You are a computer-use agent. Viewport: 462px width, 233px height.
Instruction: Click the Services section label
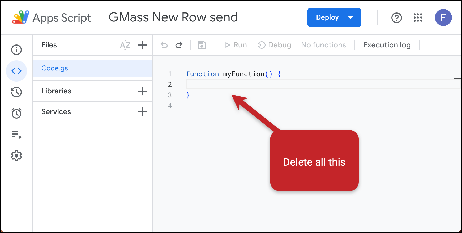(x=56, y=112)
